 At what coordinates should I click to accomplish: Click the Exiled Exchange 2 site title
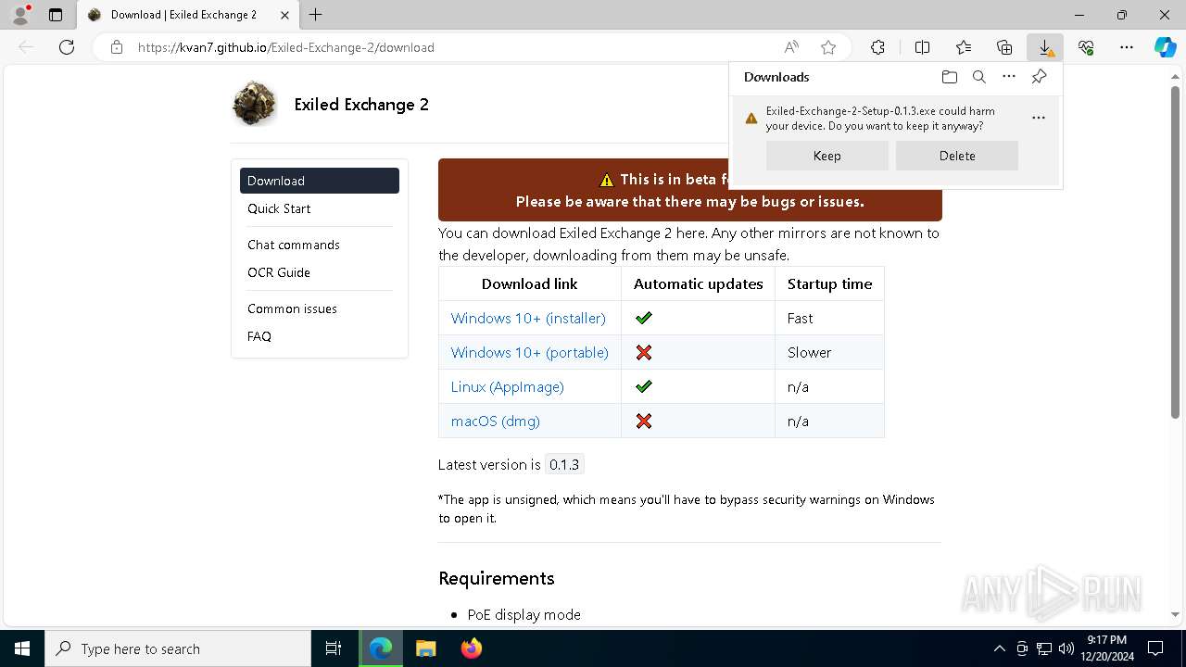[361, 105]
